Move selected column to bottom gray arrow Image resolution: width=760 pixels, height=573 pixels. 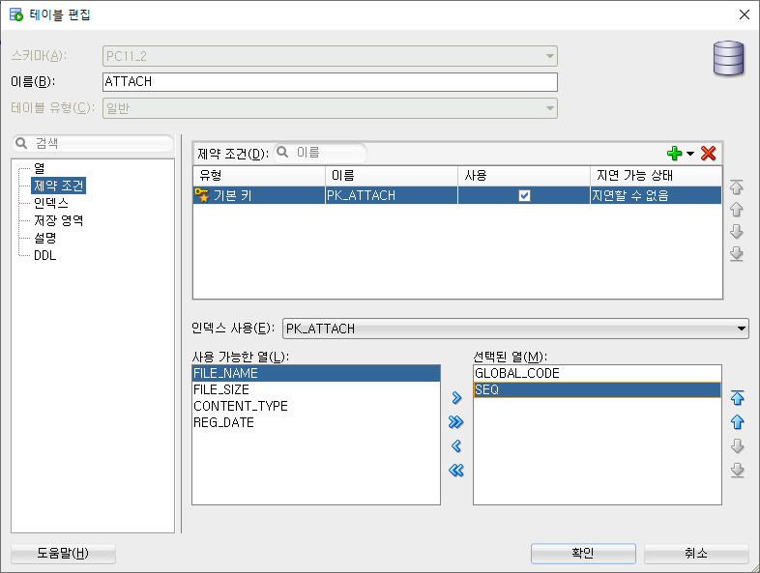[737, 471]
